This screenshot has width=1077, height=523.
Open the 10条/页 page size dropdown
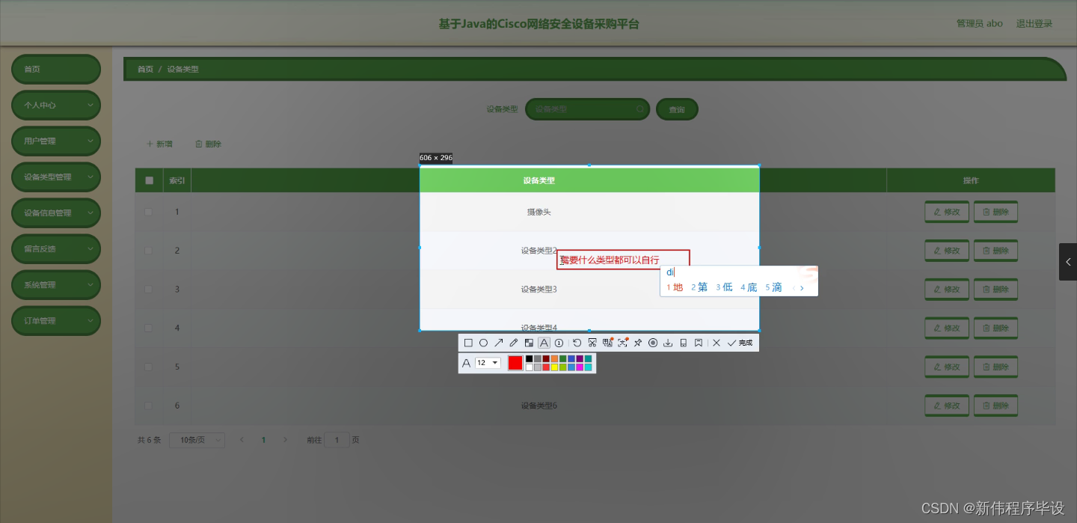point(196,440)
